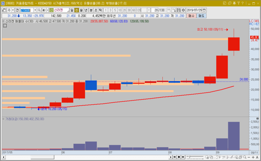Select interval 10 button
This screenshot has width=261, height=161.
point(120,10)
